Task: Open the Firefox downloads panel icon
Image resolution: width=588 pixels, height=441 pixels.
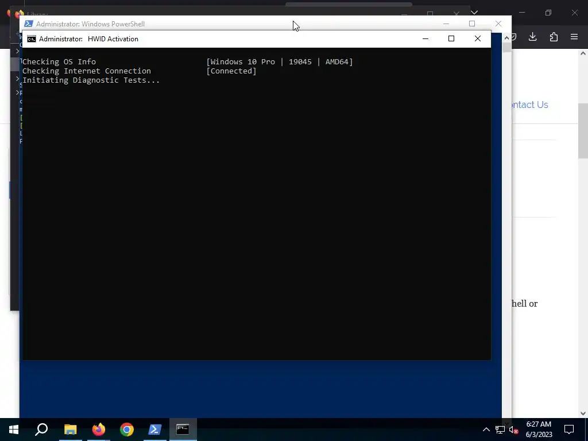Action: click(x=532, y=37)
